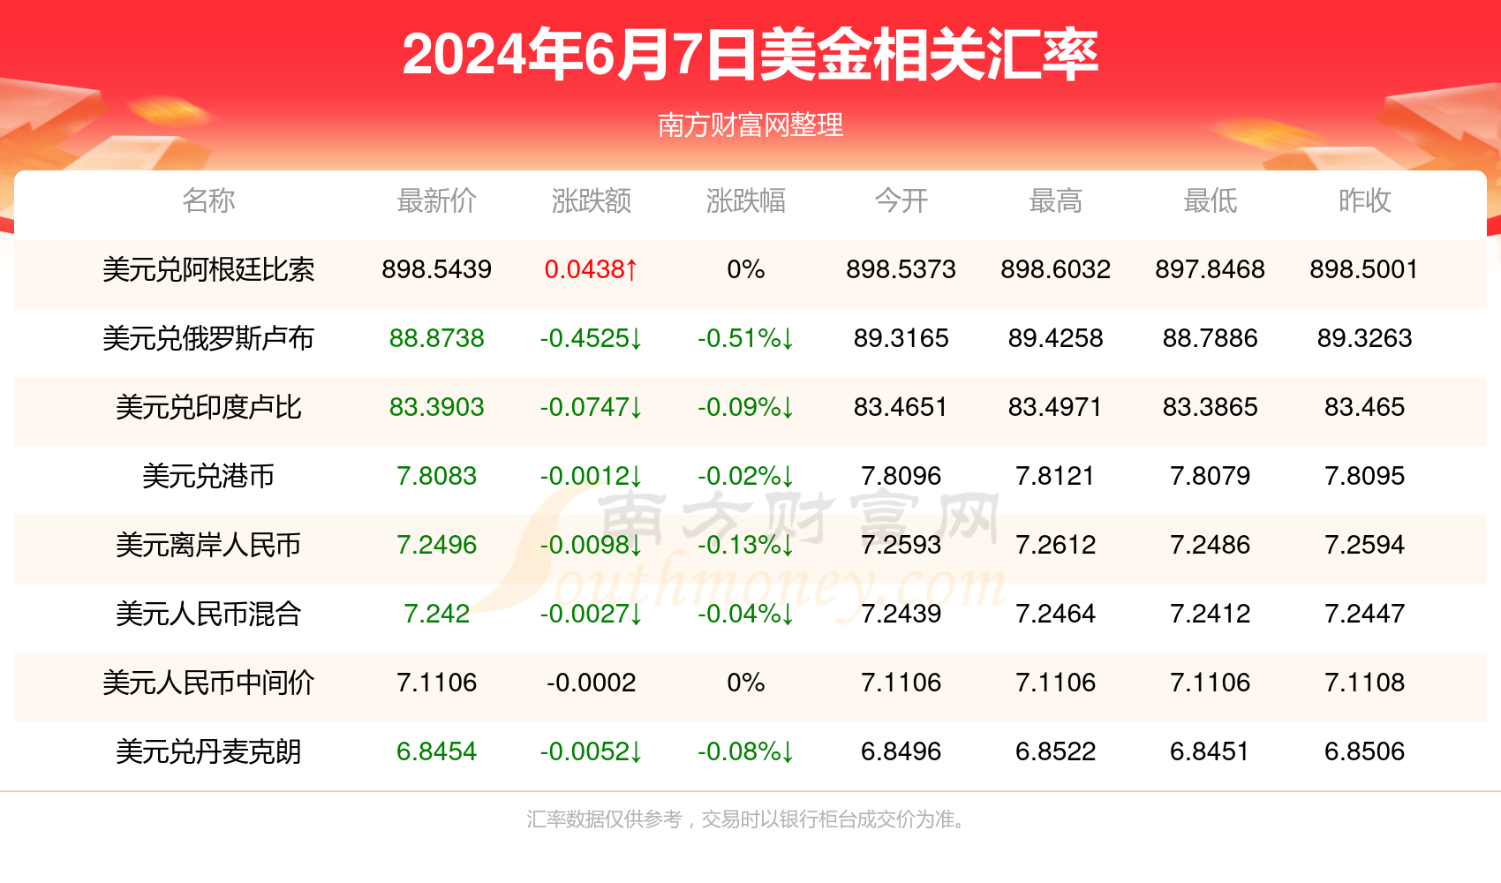This screenshot has height=883, width=1501.
Task: Click latest price 7.242
Action: pyautogui.click(x=436, y=614)
